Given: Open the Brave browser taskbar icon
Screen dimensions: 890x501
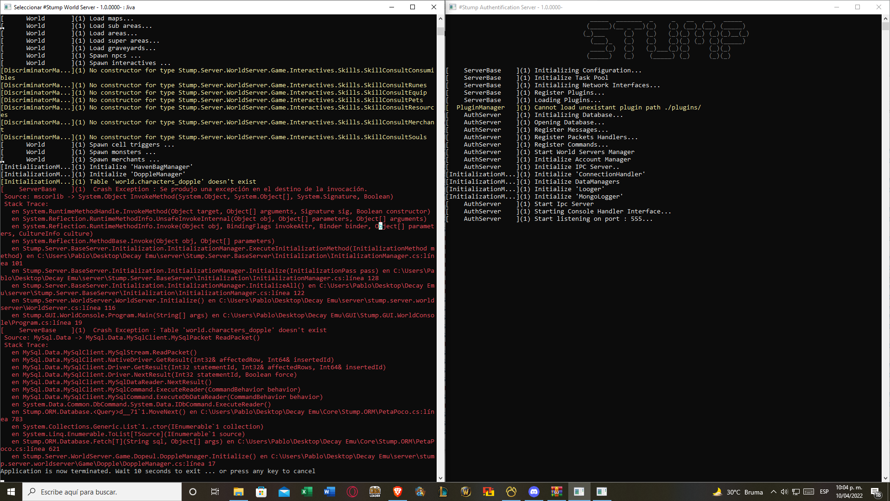Looking at the screenshot, I should point(397,492).
